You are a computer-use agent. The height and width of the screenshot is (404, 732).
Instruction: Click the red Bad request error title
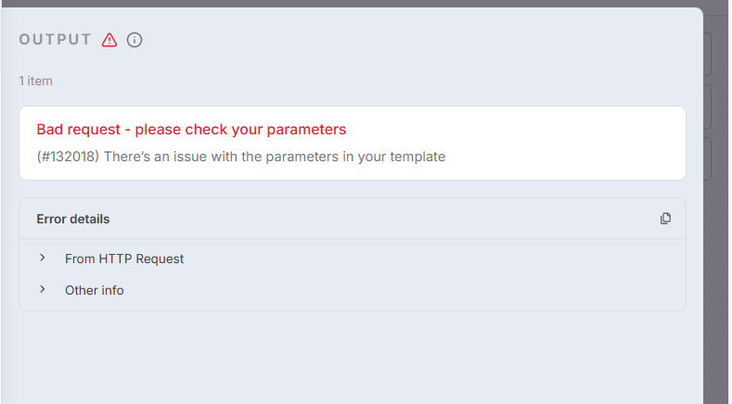coord(191,130)
